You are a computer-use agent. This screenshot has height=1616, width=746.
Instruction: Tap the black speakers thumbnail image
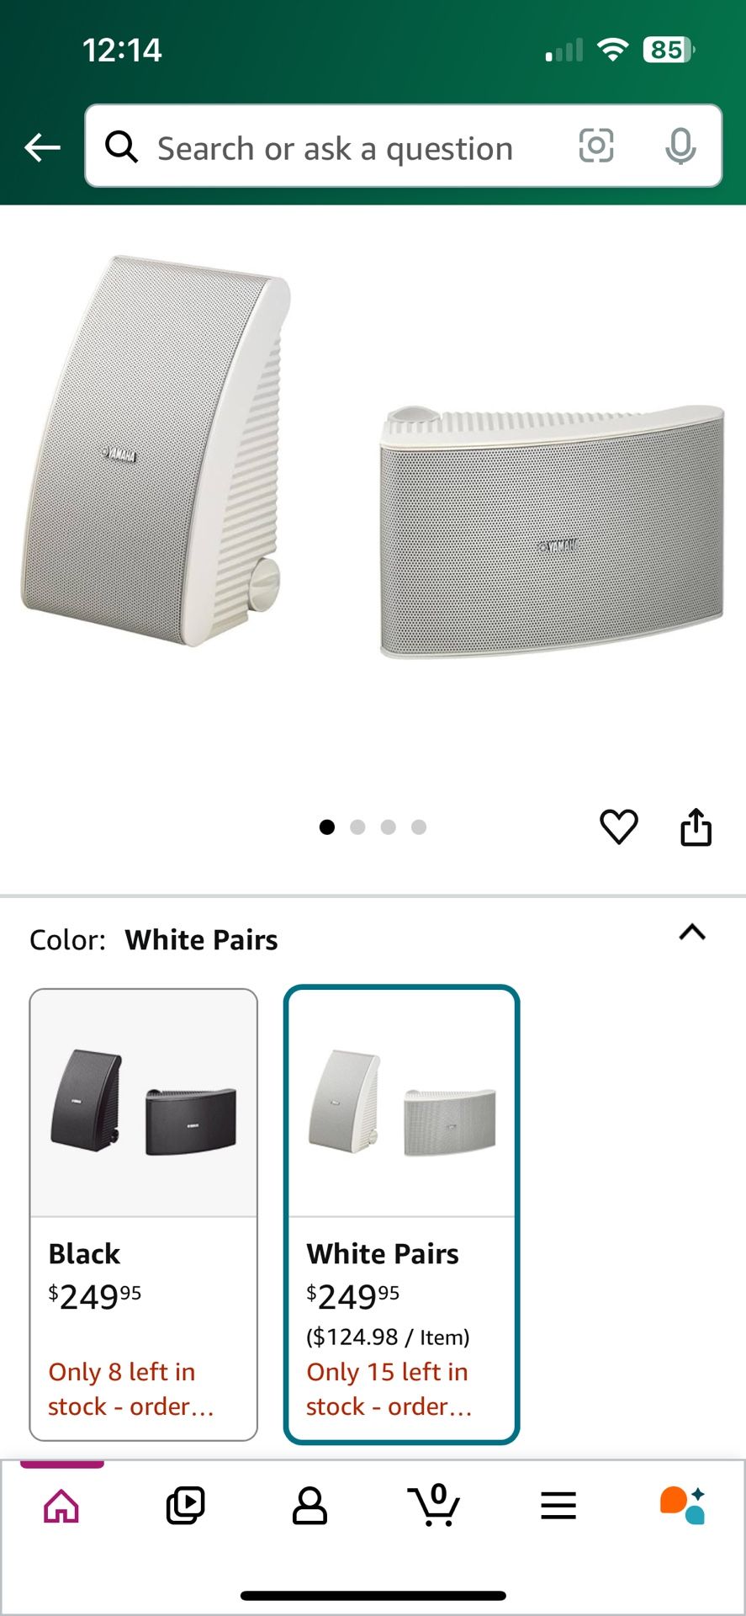tap(144, 1103)
